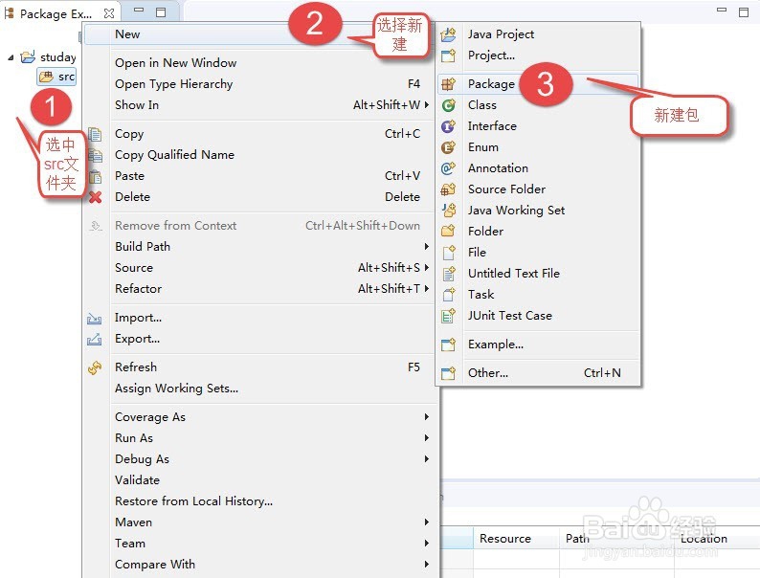Collapse the studay project tree node
Viewport: 760px width, 578px height.
coord(11,57)
